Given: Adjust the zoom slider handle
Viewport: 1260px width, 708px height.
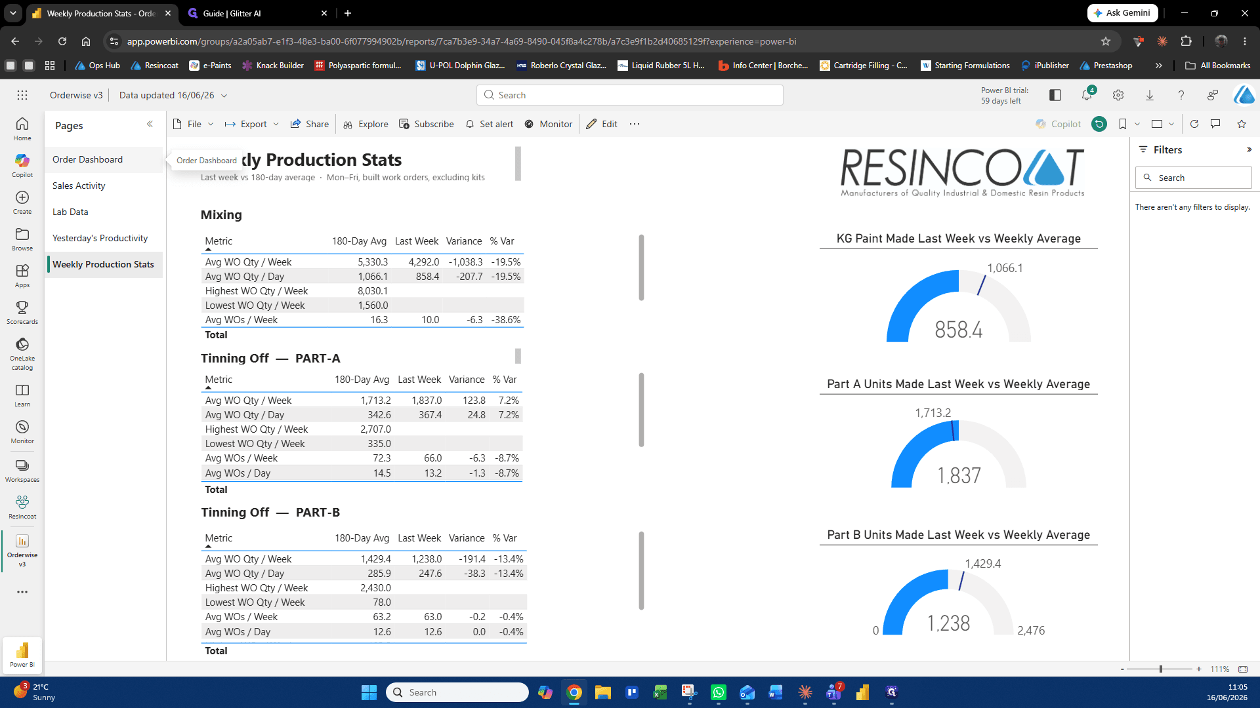Looking at the screenshot, I should pos(1161,669).
